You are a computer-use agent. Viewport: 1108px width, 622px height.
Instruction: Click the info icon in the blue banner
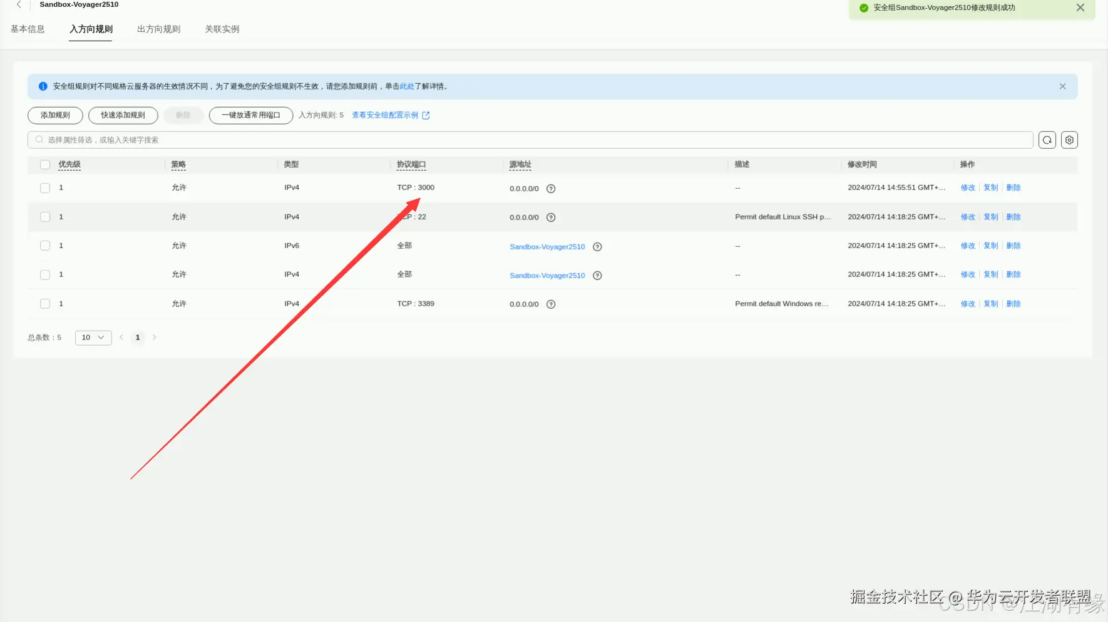point(43,86)
